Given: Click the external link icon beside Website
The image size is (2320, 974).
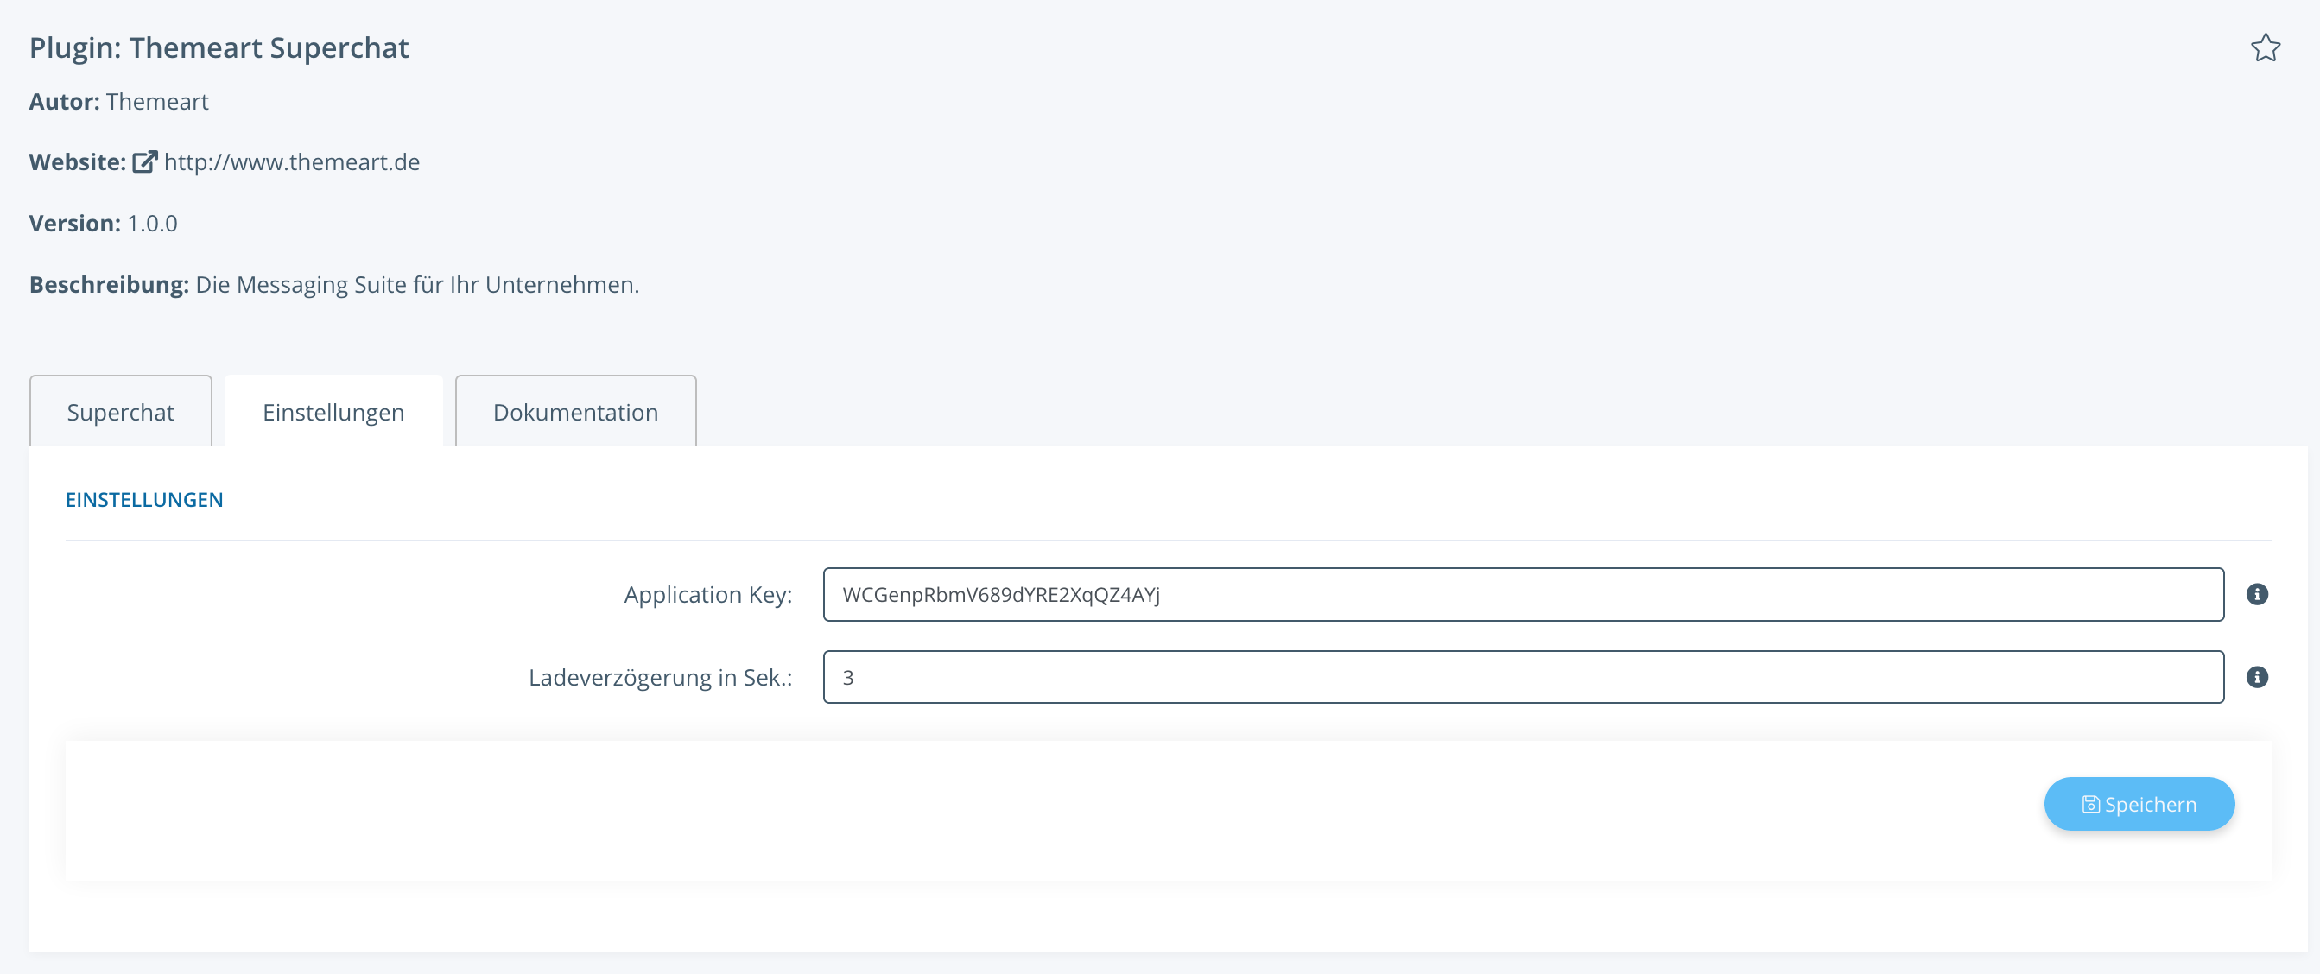Looking at the screenshot, I should [145, 162].
